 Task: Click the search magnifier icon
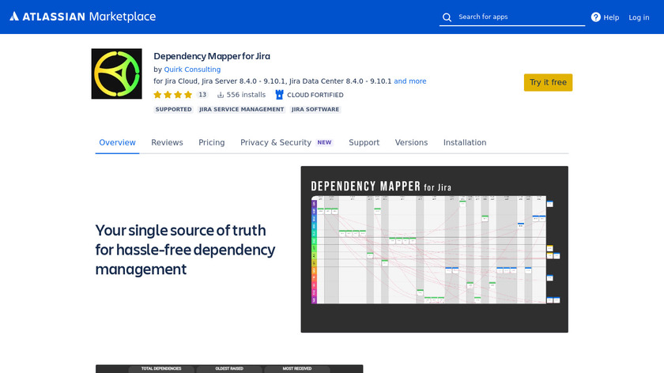[447, 17]
